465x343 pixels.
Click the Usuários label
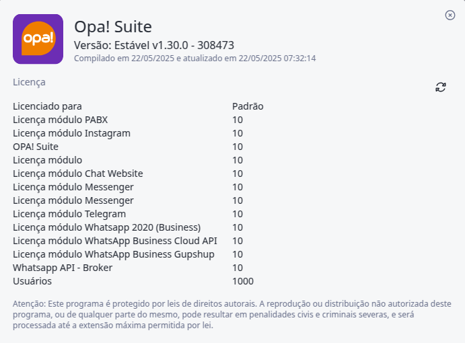click(32, 281)
